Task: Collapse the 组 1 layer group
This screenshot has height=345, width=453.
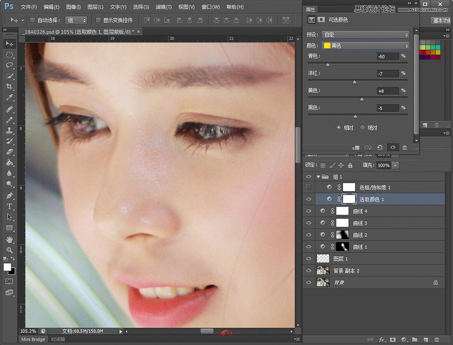Action: click(318, 175)
